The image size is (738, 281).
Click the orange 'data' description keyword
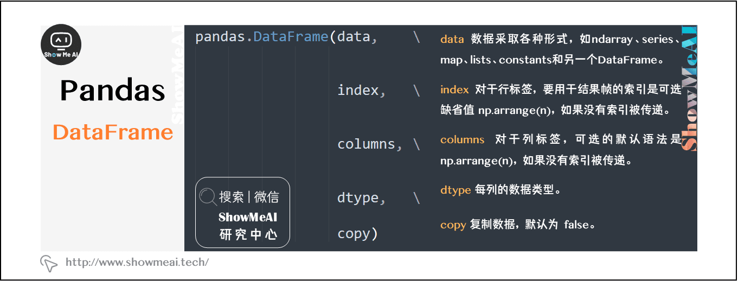point(452,39)
